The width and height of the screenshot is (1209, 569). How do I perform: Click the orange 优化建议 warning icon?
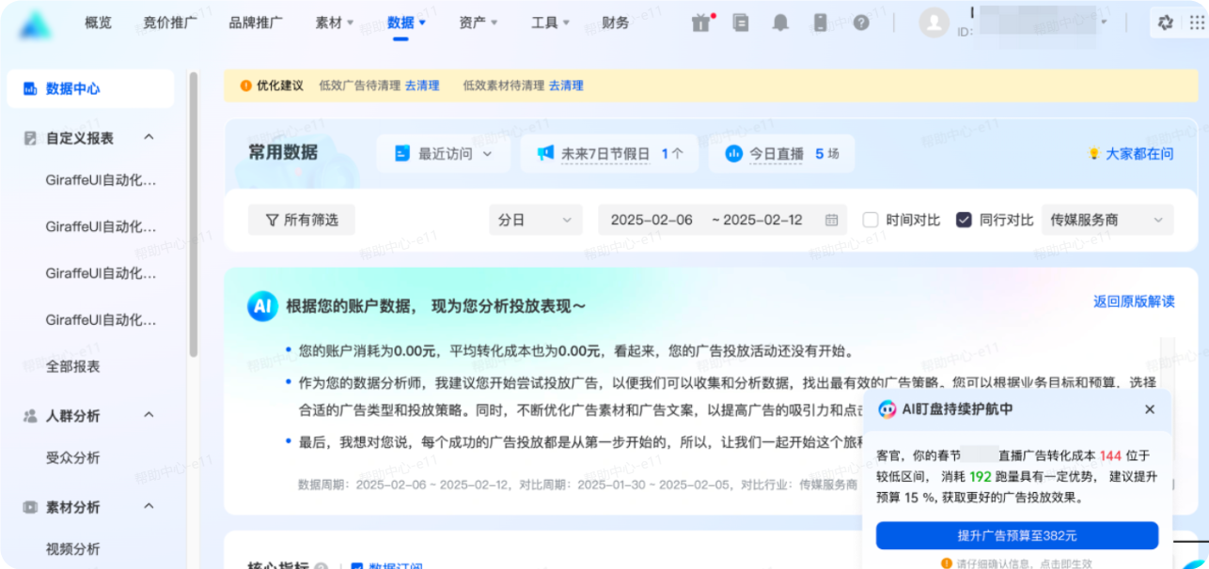(245, 85)
